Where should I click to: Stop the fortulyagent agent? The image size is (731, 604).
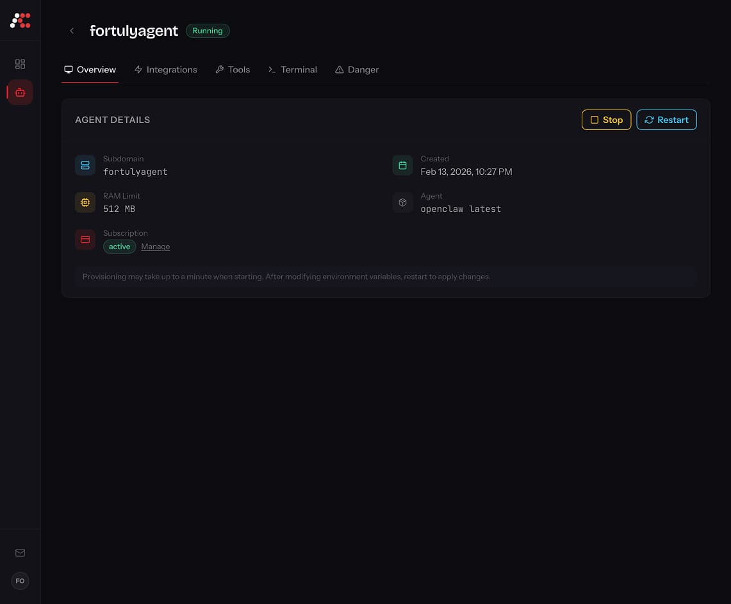(606, 120)
